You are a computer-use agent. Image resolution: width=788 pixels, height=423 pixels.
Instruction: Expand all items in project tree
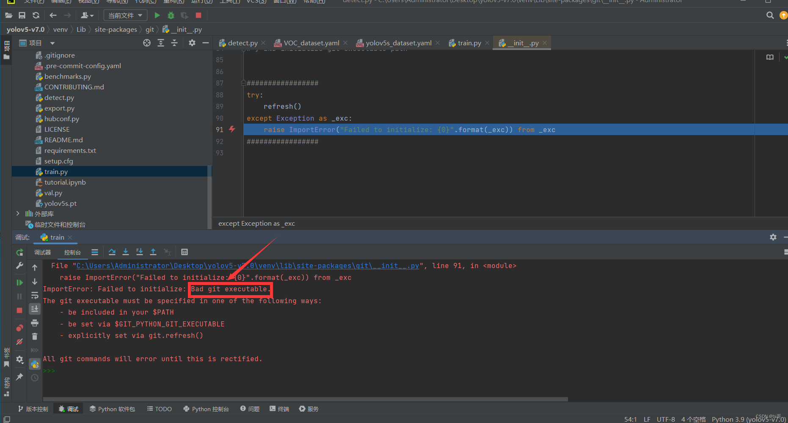[161, 43]
